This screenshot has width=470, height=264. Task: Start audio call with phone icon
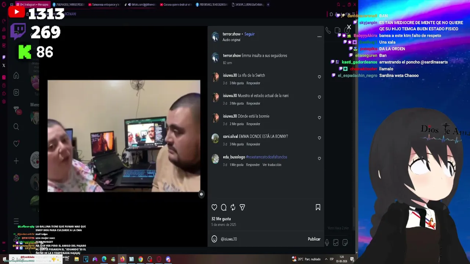[328, 31]
